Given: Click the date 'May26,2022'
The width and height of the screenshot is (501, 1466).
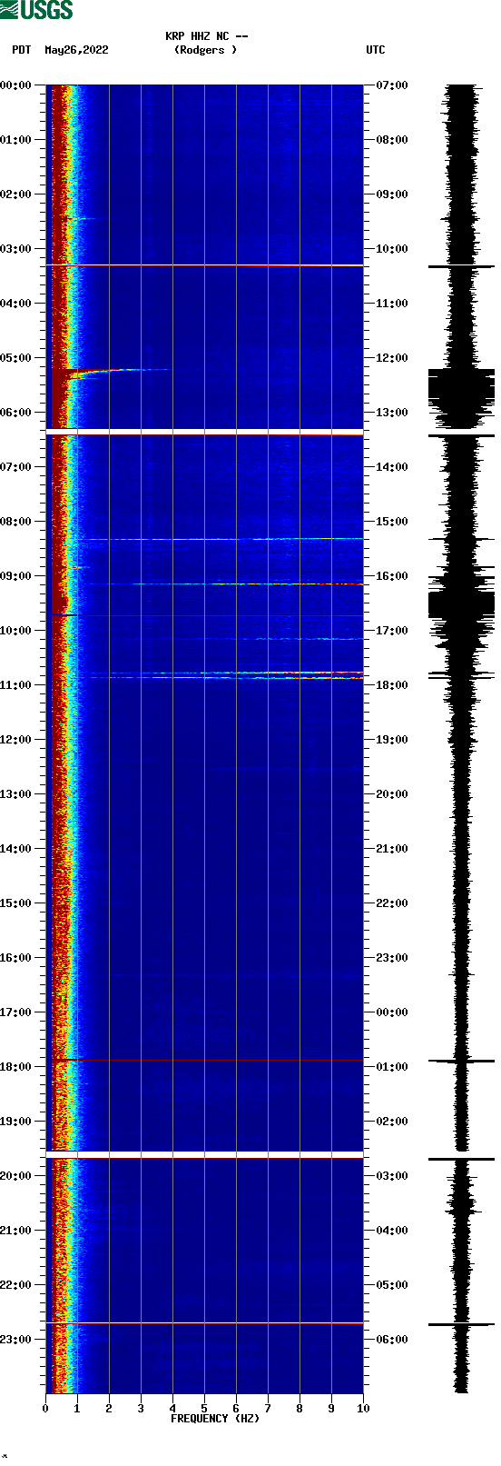Looking at the screenshot, I should point(76,50).
